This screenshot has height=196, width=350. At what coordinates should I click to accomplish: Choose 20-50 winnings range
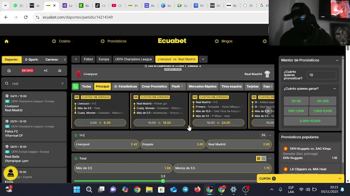coord(296,101)
